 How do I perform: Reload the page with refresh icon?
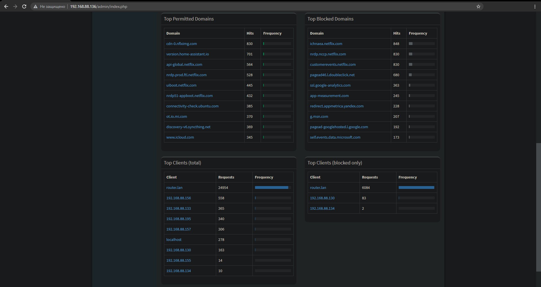[x=24, y=6]
